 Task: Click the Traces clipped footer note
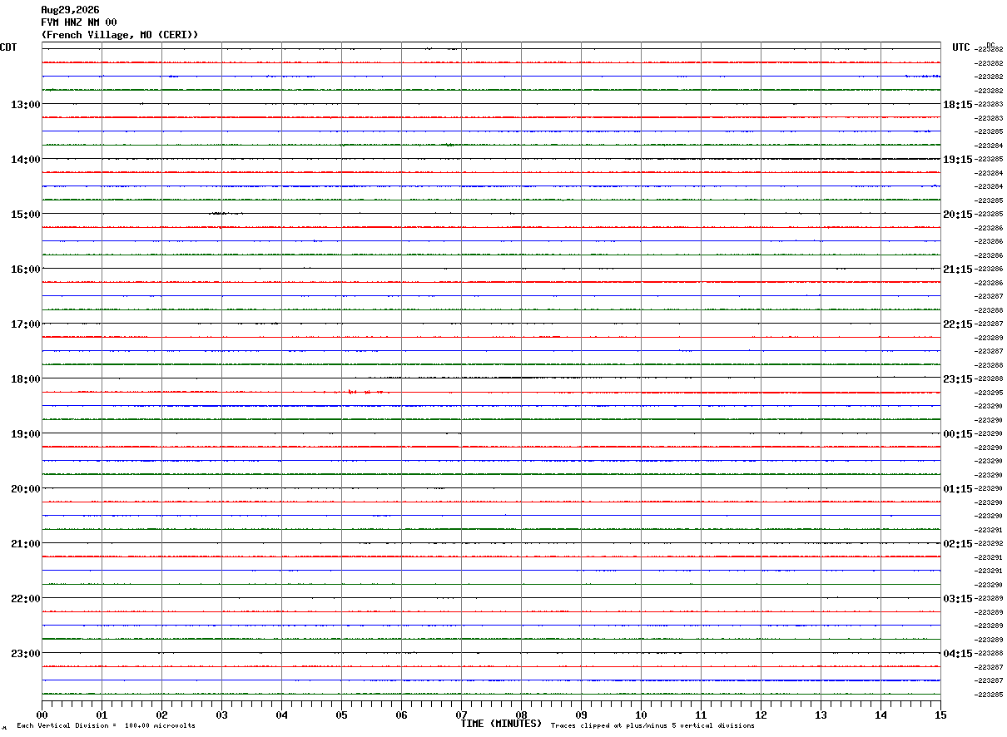[x=652, y=726]
